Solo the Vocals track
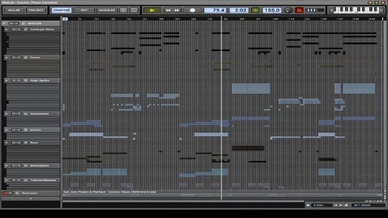The height and width of the screenshot is (218, 388). click(x=19, y=130)
